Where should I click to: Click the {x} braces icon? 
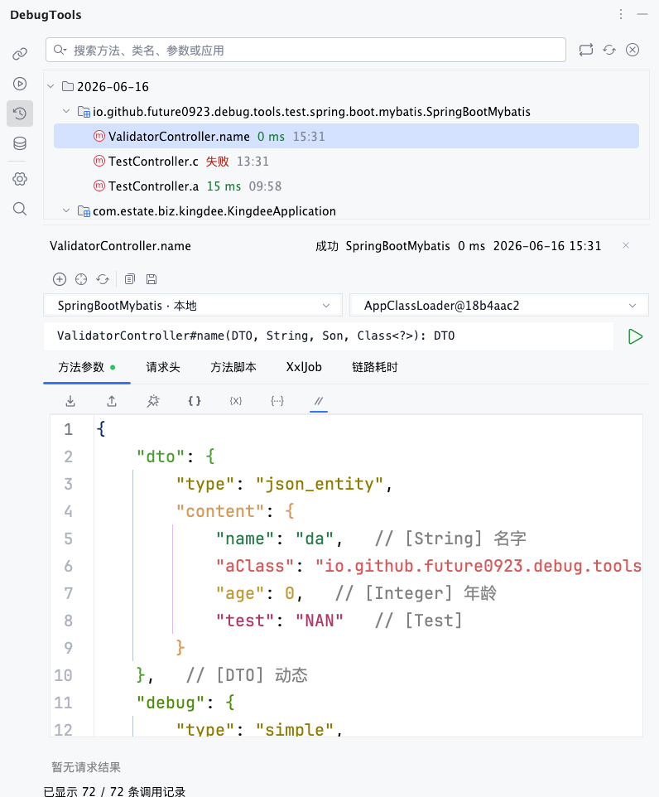tap(236, 401)
